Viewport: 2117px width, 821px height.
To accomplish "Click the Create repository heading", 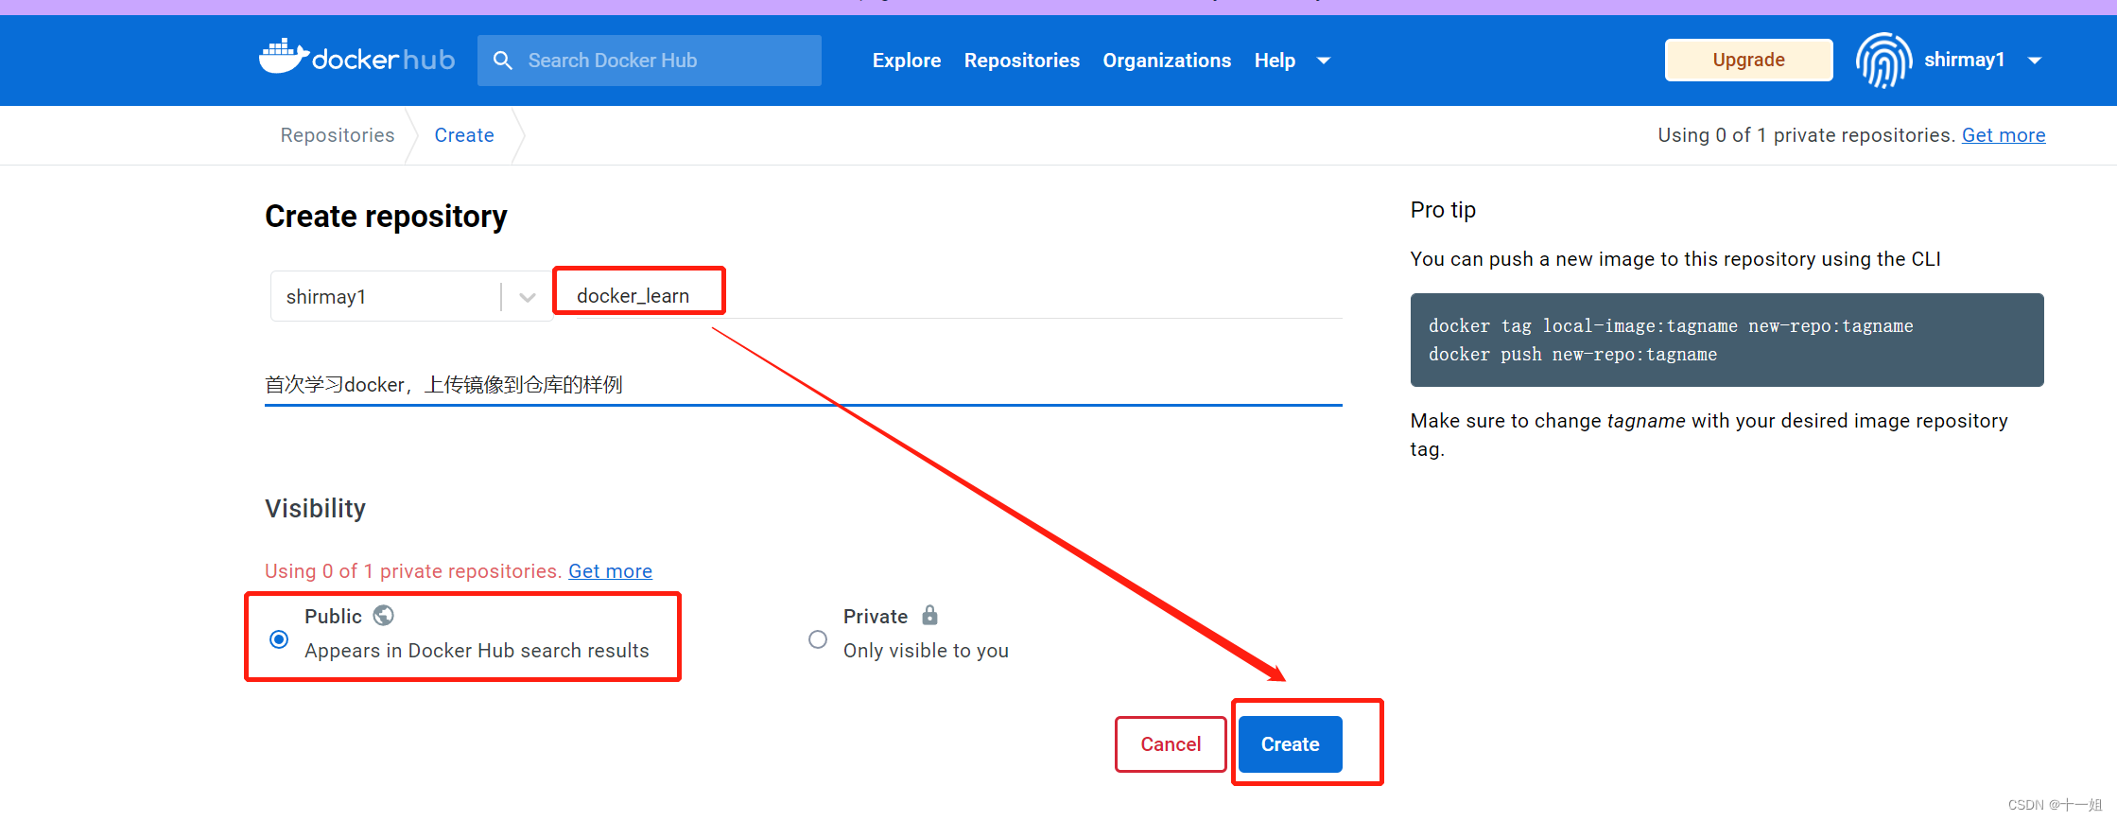I will coord(386,217).
